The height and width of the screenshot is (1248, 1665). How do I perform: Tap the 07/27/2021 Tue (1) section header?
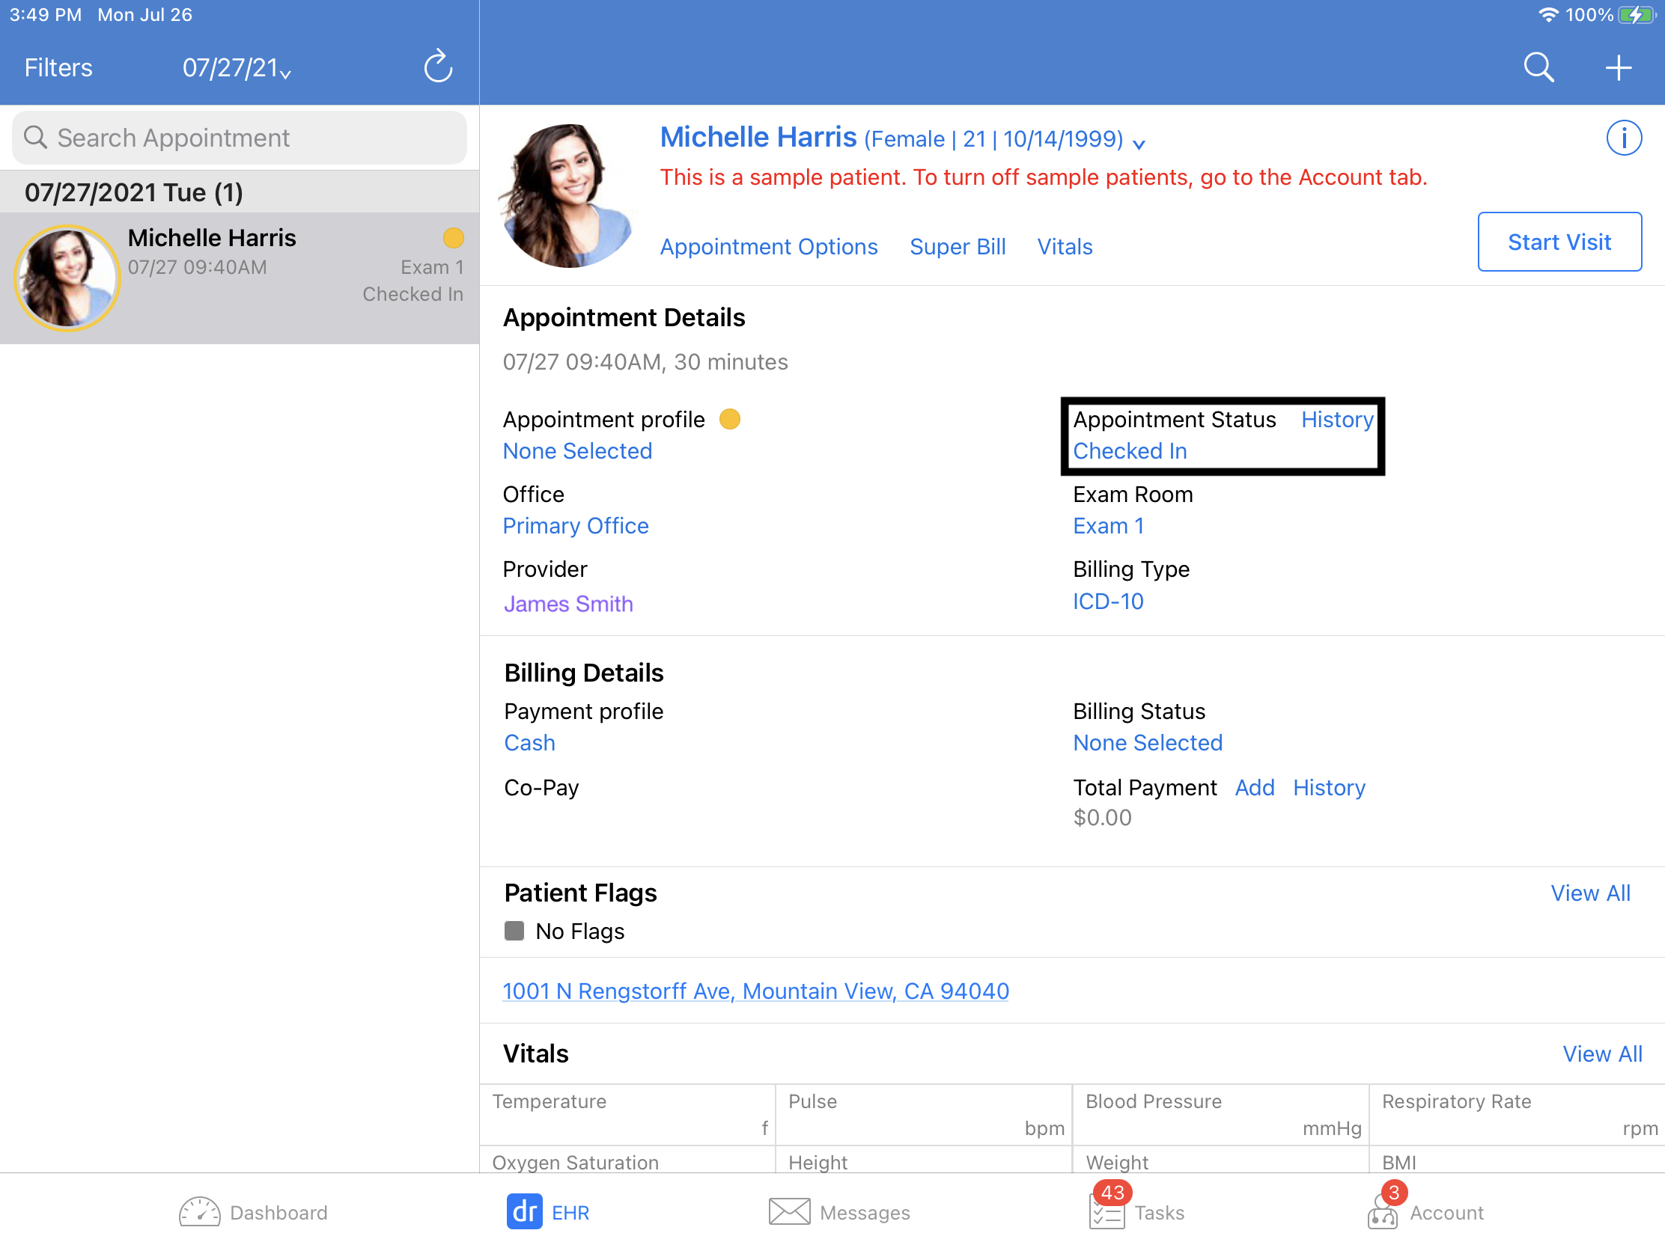pyautogui.click(x=240, y=192)
